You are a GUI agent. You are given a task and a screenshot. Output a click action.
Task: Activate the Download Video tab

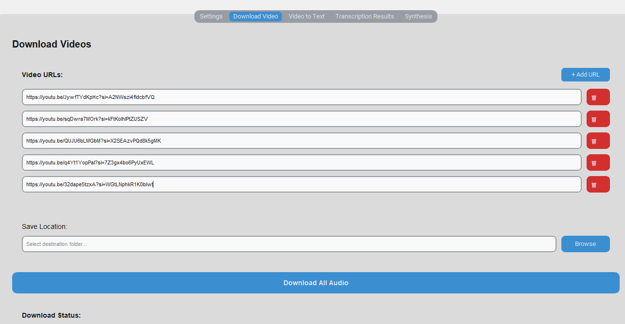(255, 16)
